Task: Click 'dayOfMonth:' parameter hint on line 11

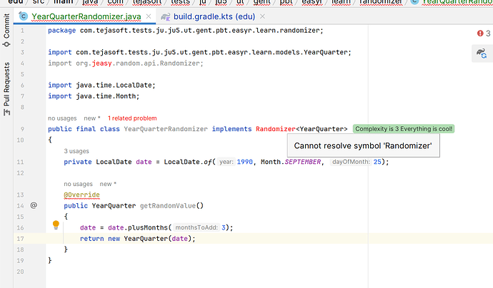Action: tap(352, 162)
